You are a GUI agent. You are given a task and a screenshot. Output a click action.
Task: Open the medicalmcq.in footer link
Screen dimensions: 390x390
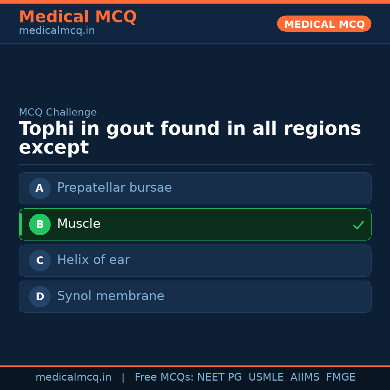tap(74, 377)
